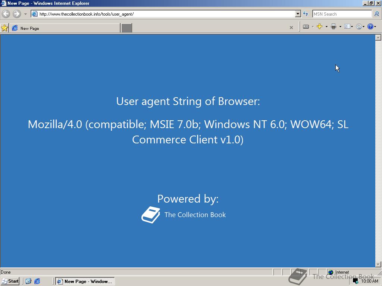Click the 'User agent String of Browser:' heading
The image size is (382, 286).
click(x=188, y=101)
